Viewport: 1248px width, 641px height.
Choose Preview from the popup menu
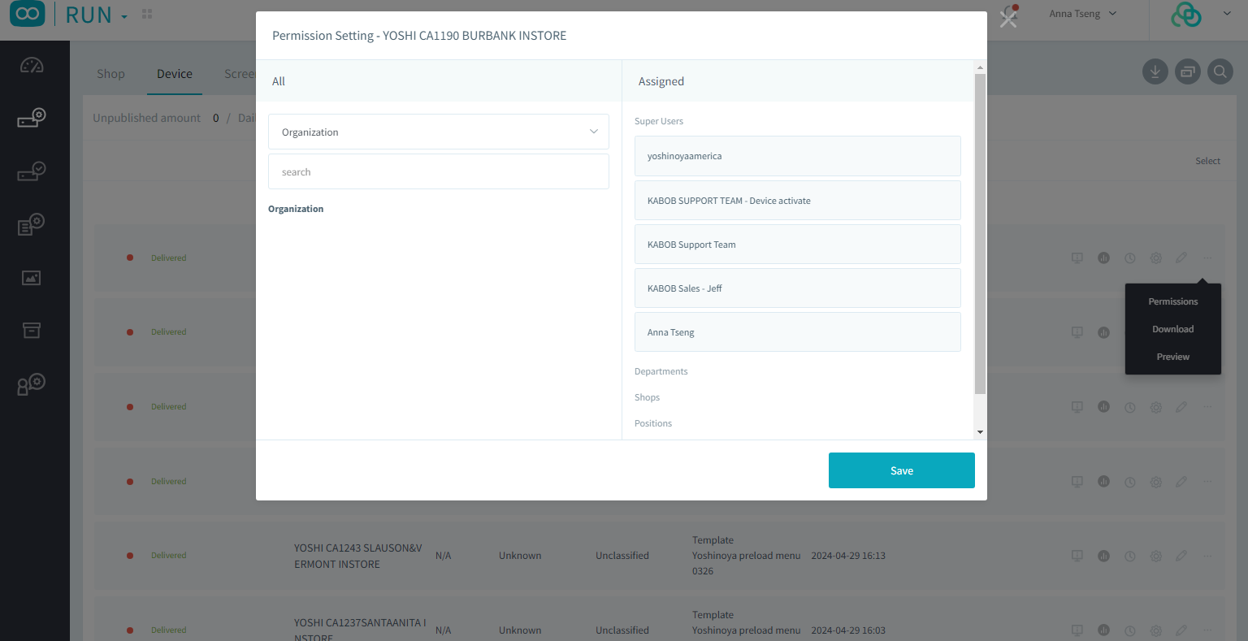[x=1173, y=357]
